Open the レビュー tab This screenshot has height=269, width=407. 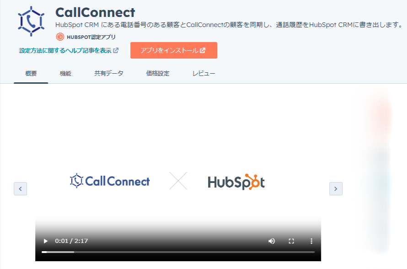[x=204, y=74]
